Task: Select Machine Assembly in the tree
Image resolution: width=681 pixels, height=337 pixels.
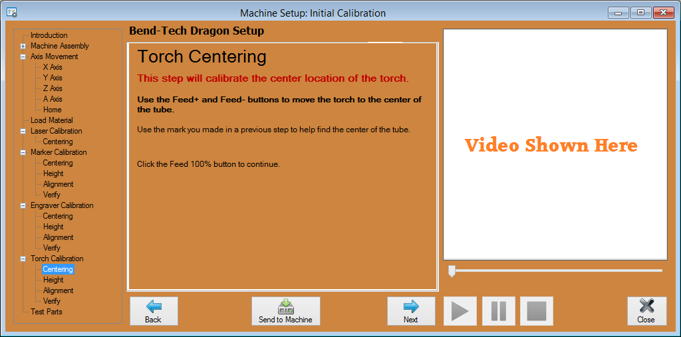Action: click(x=60, y=46)
